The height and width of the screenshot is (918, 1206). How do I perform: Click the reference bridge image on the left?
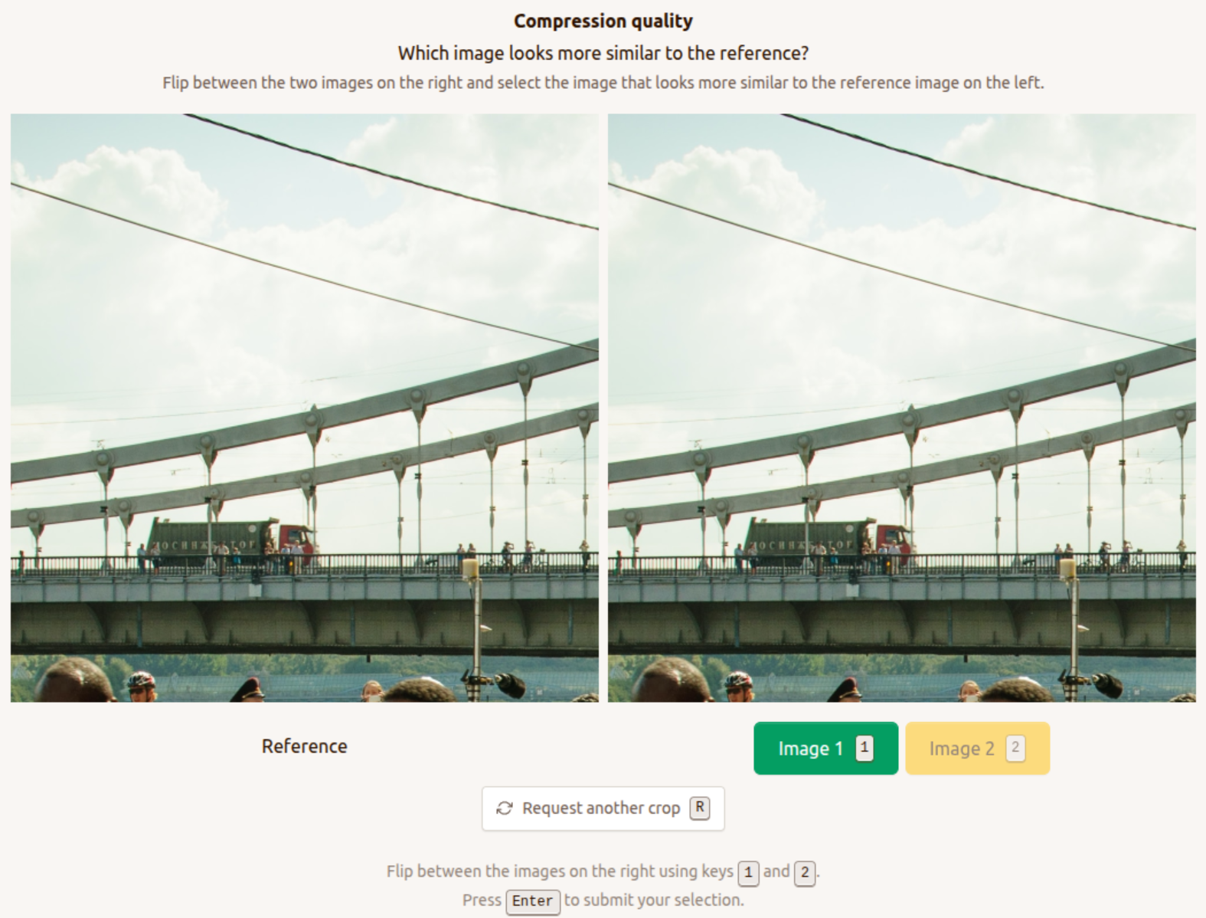[305, 408]
